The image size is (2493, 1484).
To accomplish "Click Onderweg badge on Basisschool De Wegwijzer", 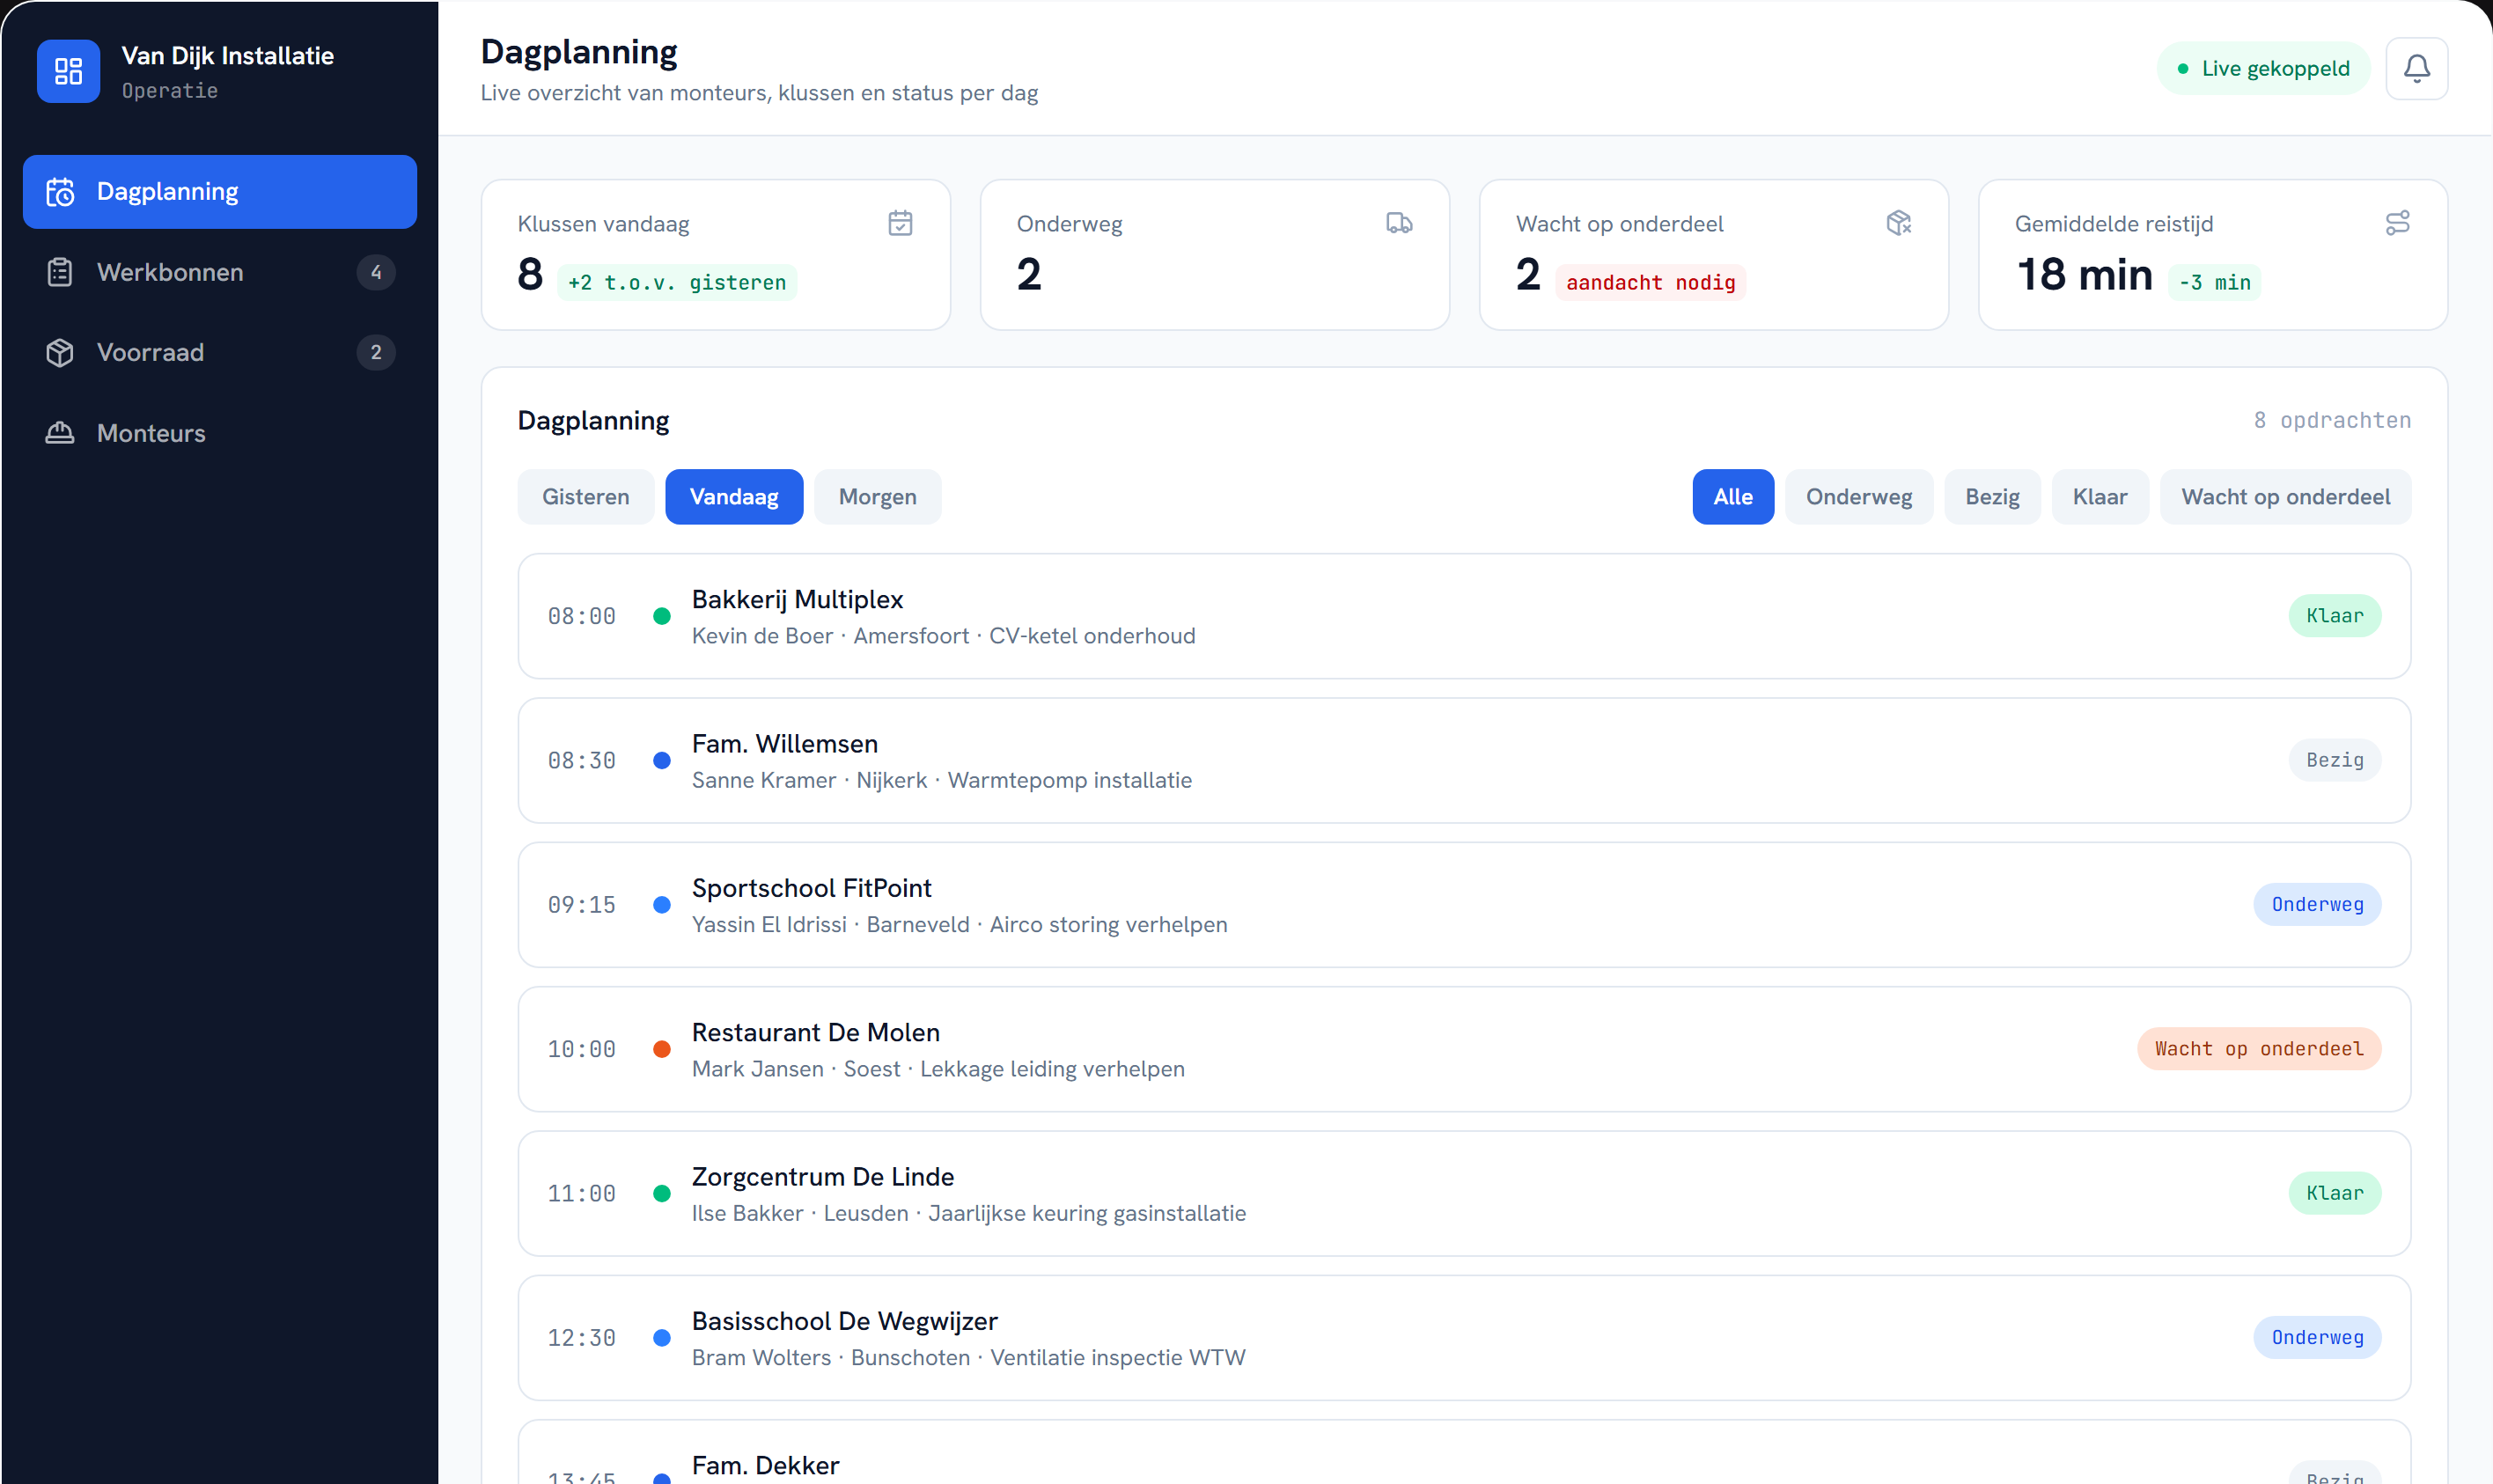I will [2316, 1338].
